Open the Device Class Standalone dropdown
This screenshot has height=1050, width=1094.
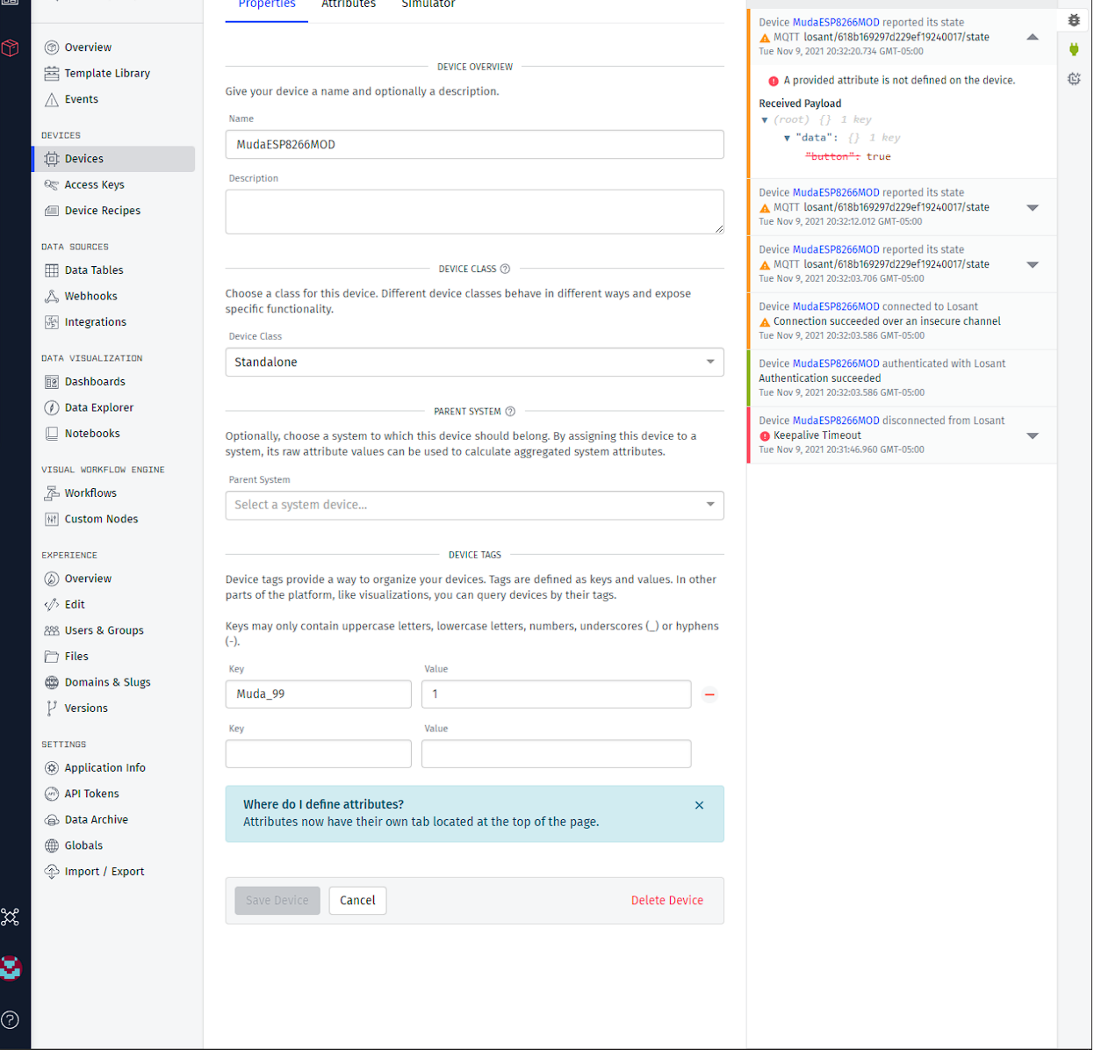coord(474,362)
